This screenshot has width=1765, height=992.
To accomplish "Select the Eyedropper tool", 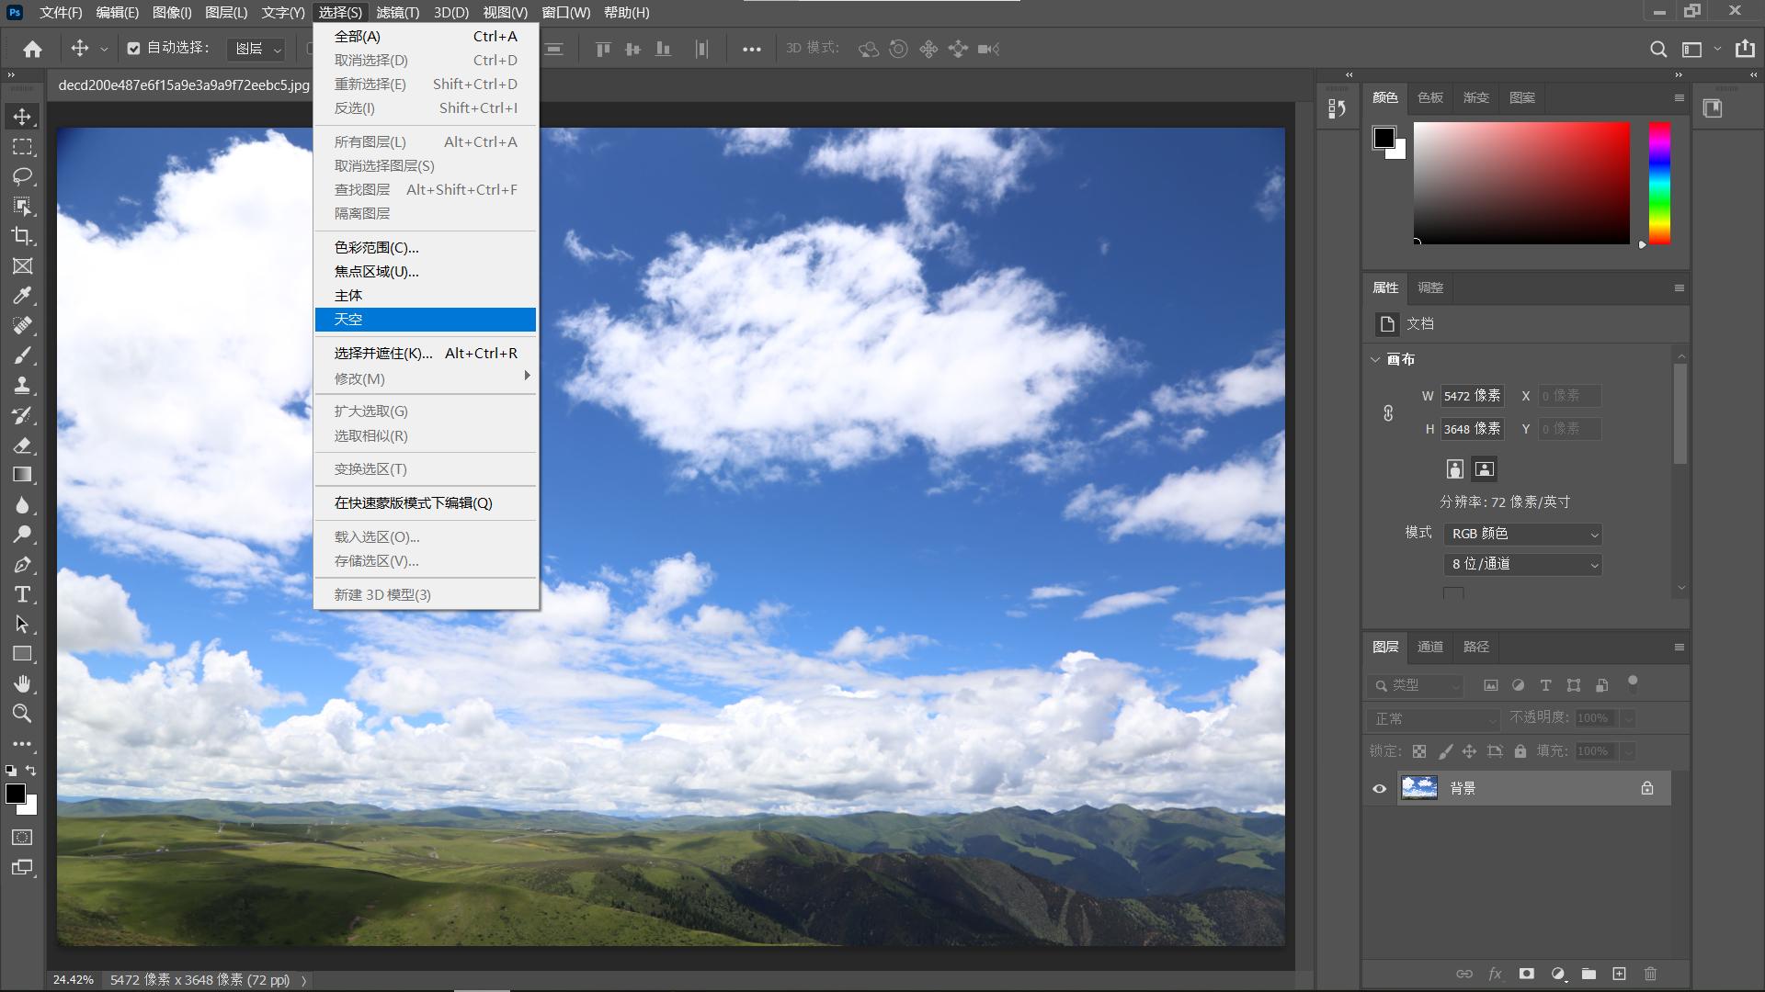I will [23, 296].
